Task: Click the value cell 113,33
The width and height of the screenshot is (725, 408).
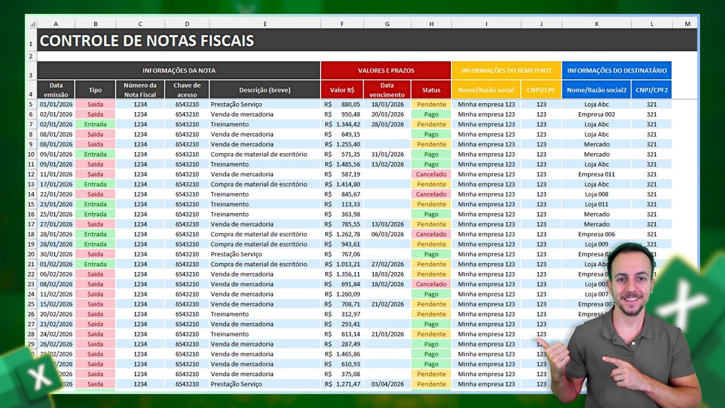Action: [x=342, y=204]
